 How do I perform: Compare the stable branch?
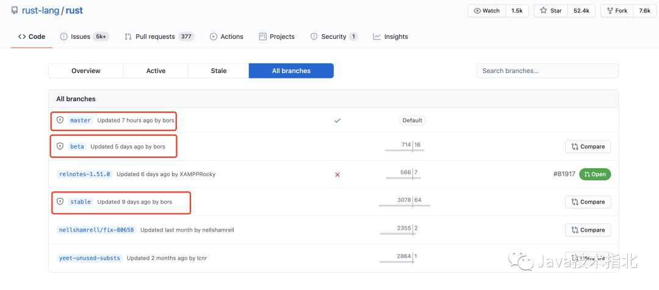click(x=588, y=202)
